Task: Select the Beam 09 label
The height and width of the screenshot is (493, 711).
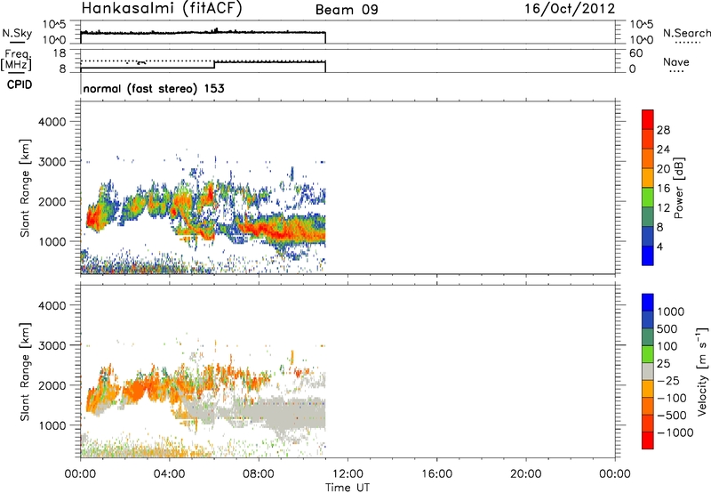Action: [x=347, y=10]
